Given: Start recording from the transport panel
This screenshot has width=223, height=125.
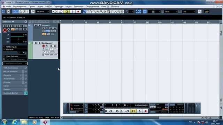Looking at the screenshot, I should pos(146,111).
